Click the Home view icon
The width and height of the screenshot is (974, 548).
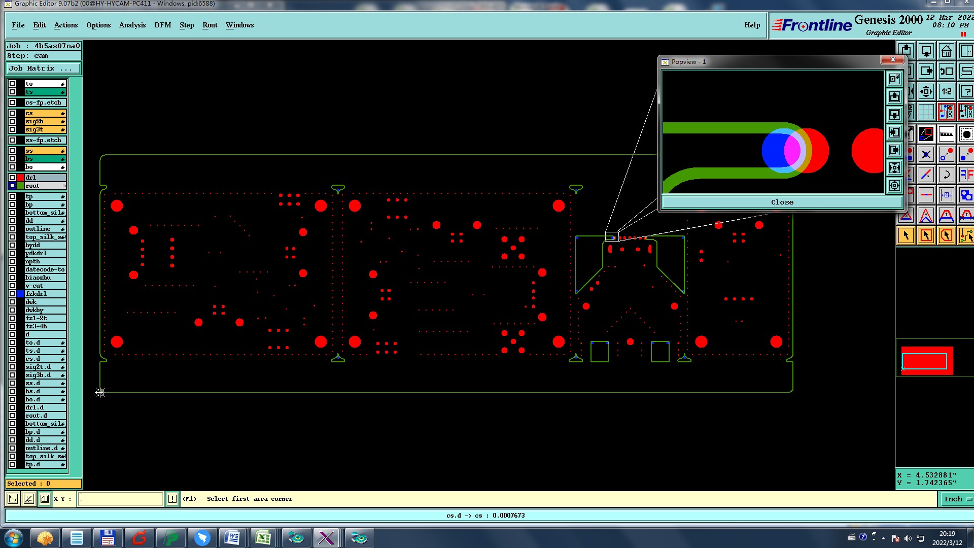click(x=946, y=51)
